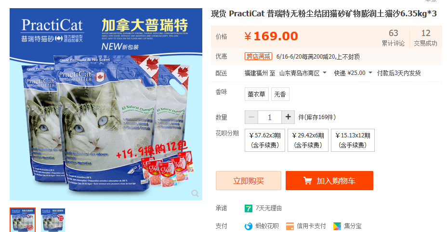Click the 7-day return guarantee icon

[248, 208]
